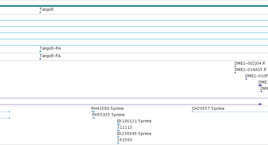Click the Tango8-RA transcript label
The width and height of the screenshot is (268, 145).
[x=50, y=48]
